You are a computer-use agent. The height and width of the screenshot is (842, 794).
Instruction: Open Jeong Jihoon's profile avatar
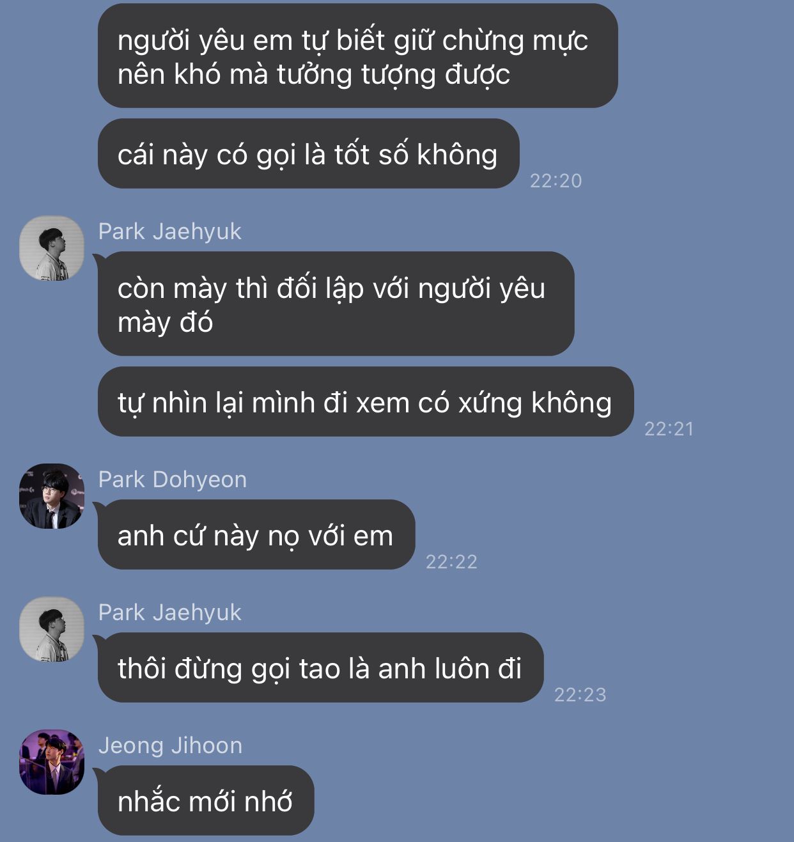click(52, 762)
